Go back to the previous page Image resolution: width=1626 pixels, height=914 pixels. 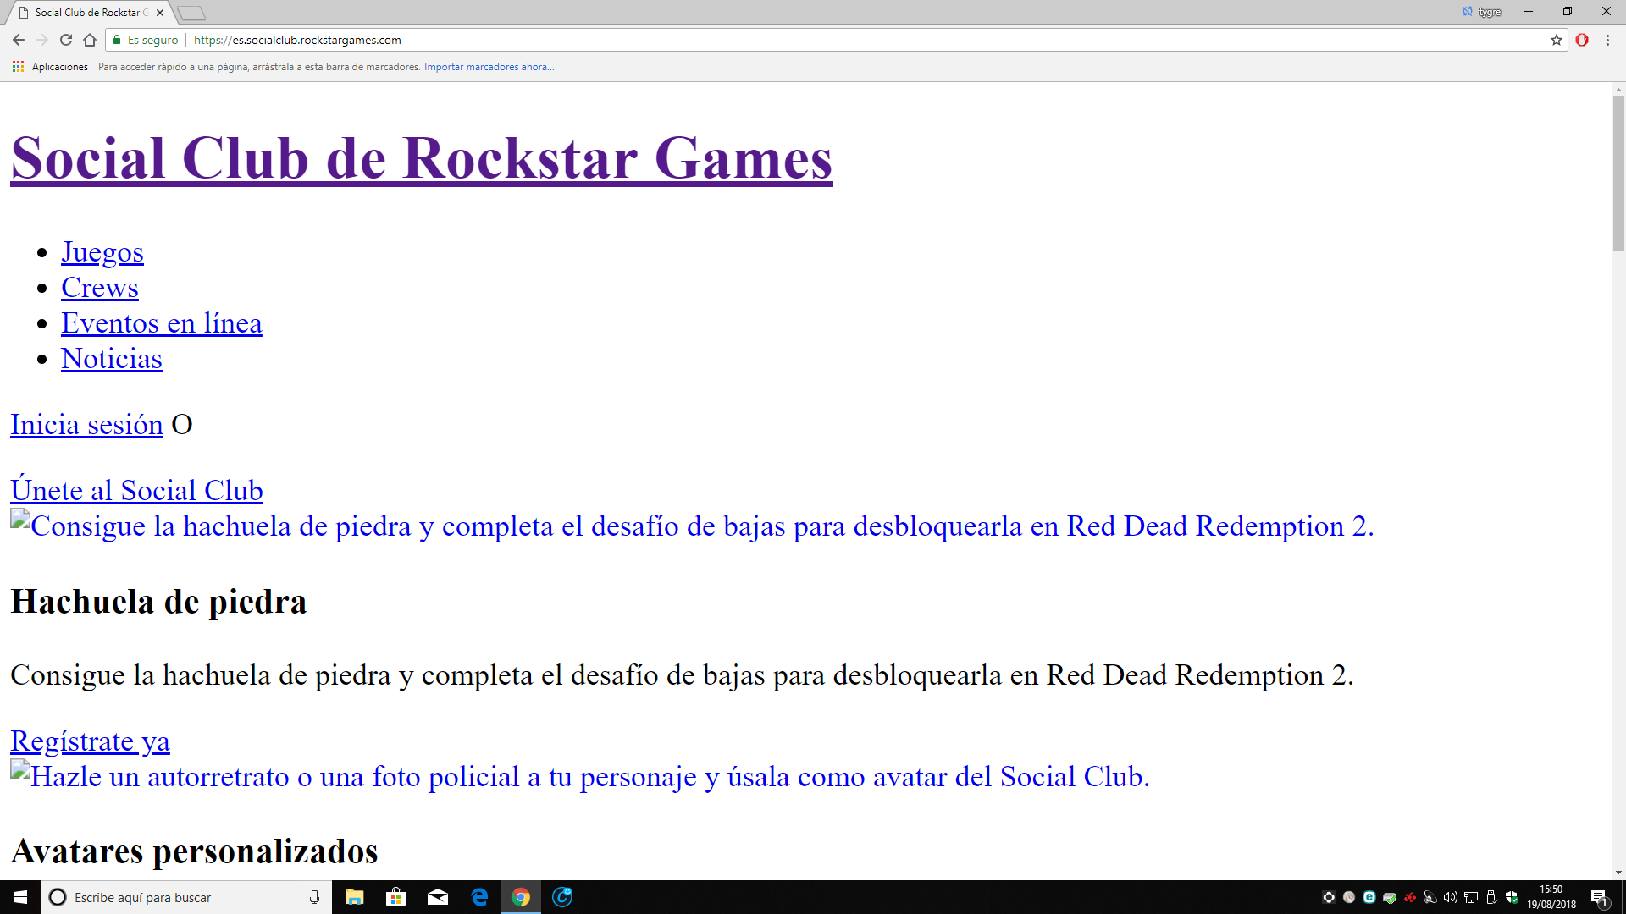click(19, 40)
